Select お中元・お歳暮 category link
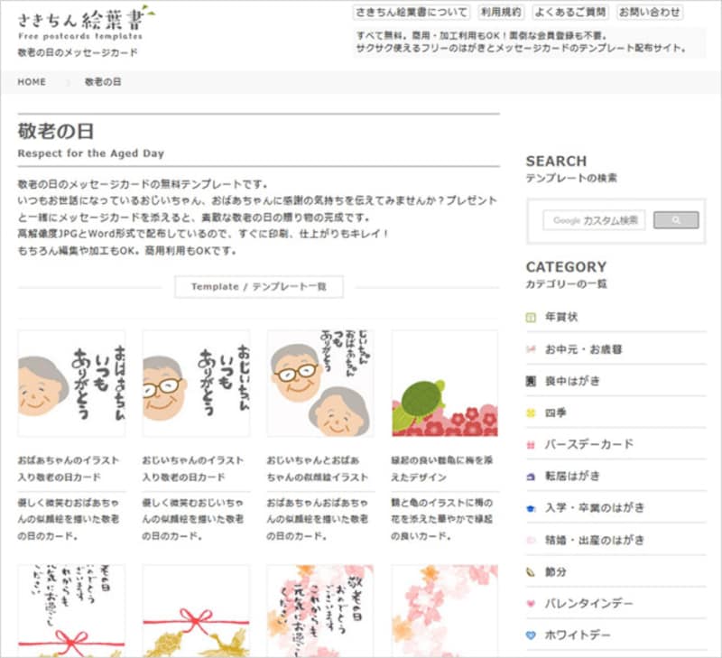 pyautogui.click(x=583, y=349)
